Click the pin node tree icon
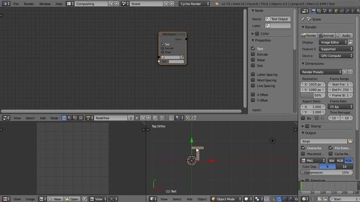This screenshot has width=360, height=202. [155, 118]
